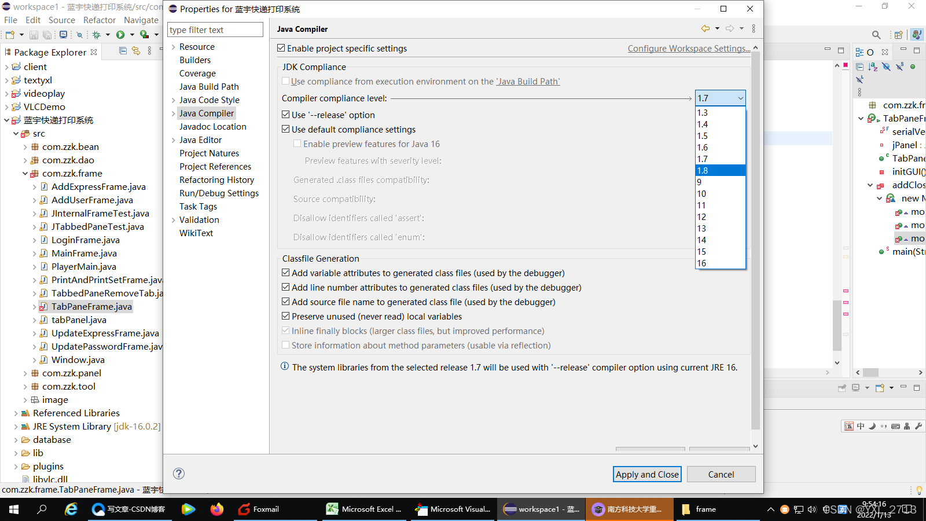Click the 'Apply and Close' button
The image size is (926, 521).
click(646, 474)
